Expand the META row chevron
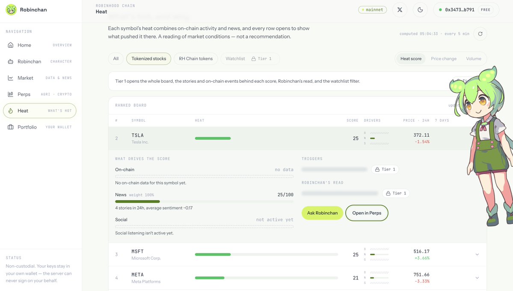The height and width of the screenshot is (291, 513). tap(477, 278)
